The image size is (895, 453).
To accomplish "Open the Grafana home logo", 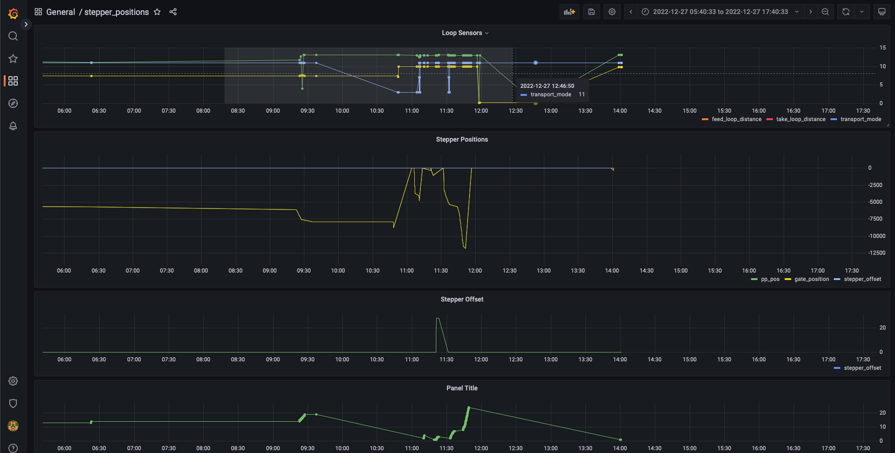I will coord(13,13).
